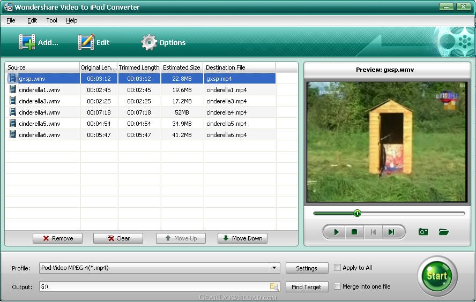Close the converter window
476x302 pixels.
[463, 6]
